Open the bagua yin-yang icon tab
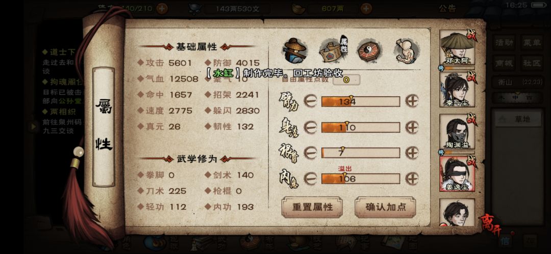Viewport: 551px width, 254px height. click(x=370, y=51)
